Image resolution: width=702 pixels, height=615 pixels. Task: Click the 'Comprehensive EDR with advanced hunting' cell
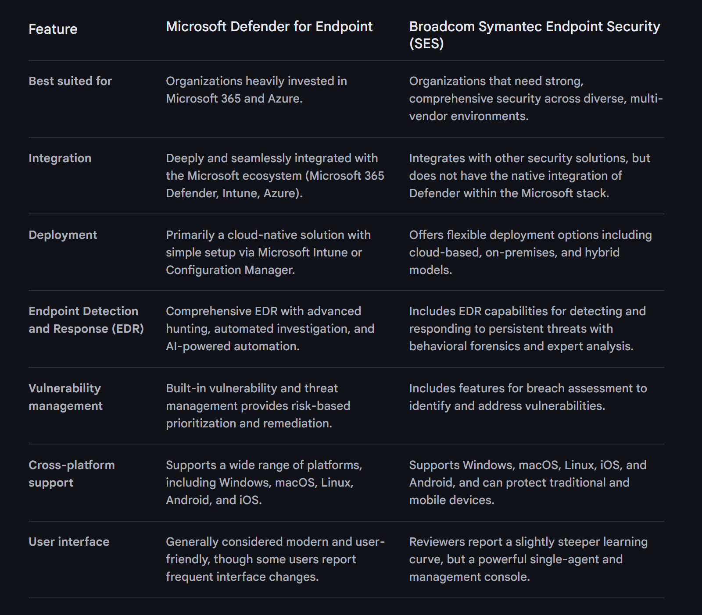(270, 329)
